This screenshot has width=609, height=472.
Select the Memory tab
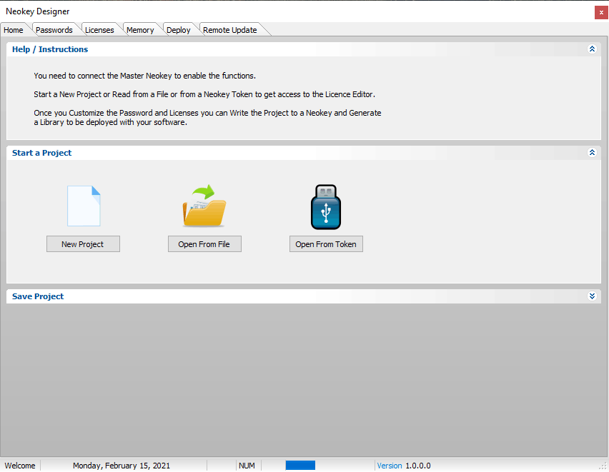[x=140, y=30]
